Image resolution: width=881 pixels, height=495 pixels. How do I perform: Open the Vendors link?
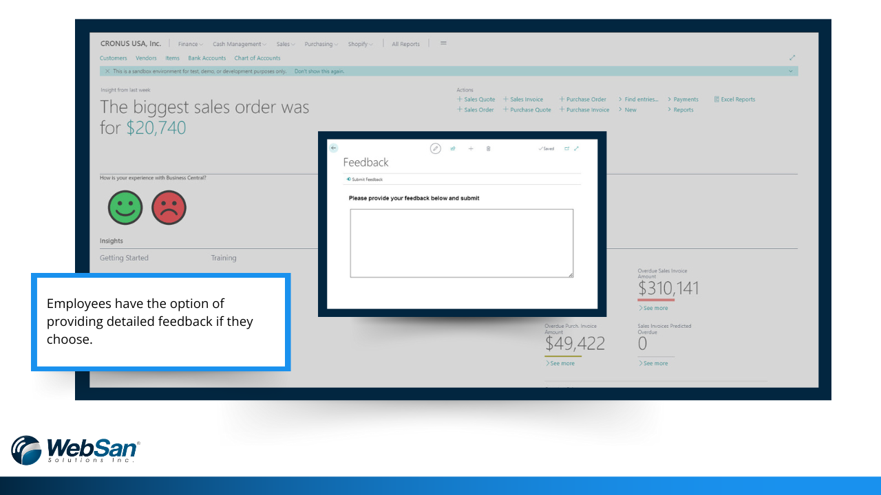(146, 58)
